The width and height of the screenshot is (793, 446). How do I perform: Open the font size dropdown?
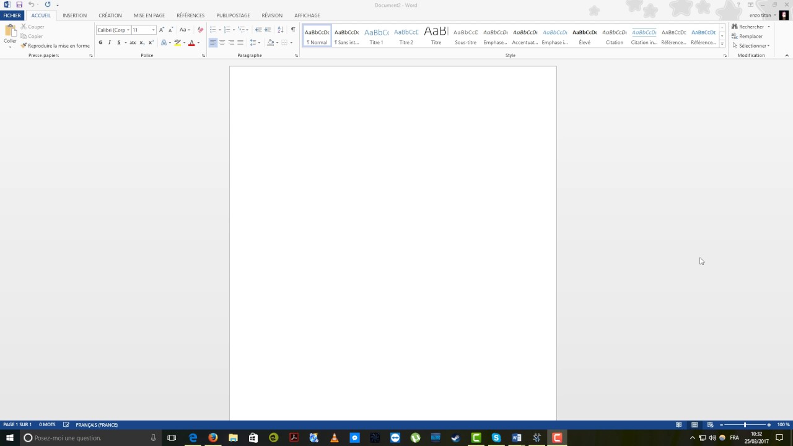153,30
